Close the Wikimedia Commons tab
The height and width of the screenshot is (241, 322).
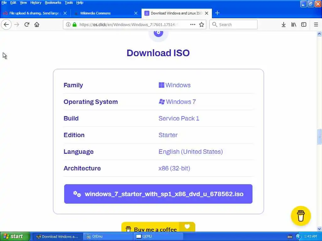pyautogui.click(x=136, y=13)
